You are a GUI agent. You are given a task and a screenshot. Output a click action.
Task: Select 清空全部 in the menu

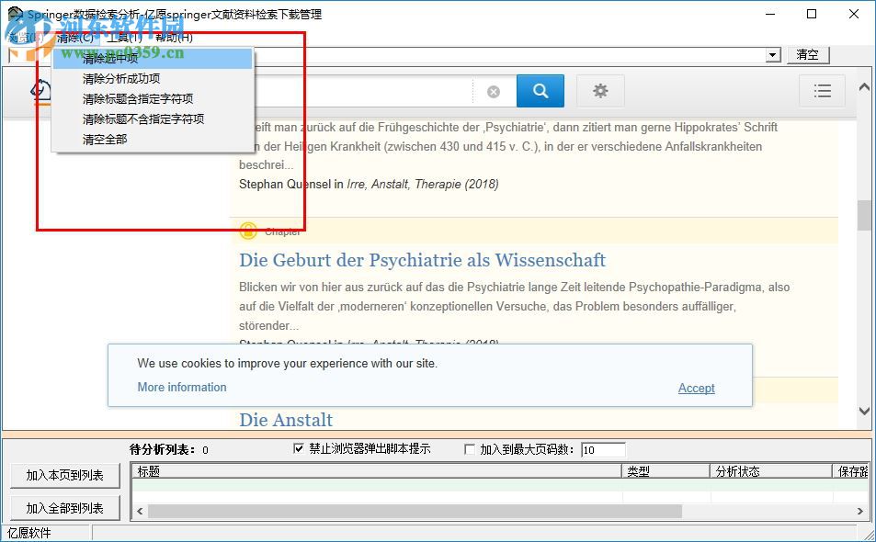tap(153, 139)
